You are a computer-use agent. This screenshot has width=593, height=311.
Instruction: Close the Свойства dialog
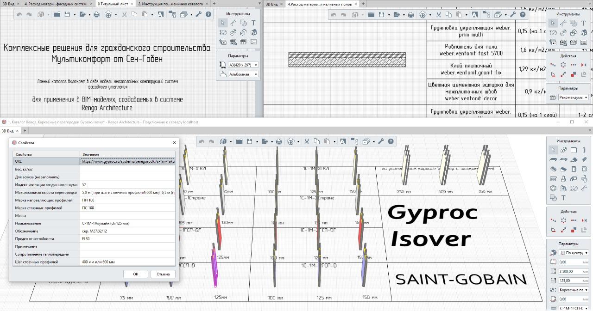click(174, 143)
